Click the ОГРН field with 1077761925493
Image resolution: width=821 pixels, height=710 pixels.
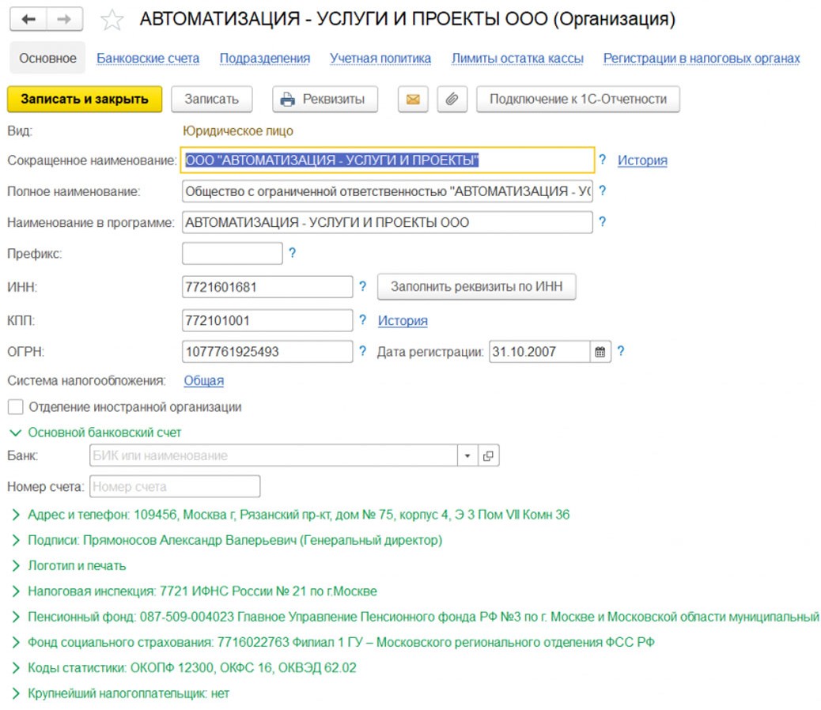click(267, 352)
